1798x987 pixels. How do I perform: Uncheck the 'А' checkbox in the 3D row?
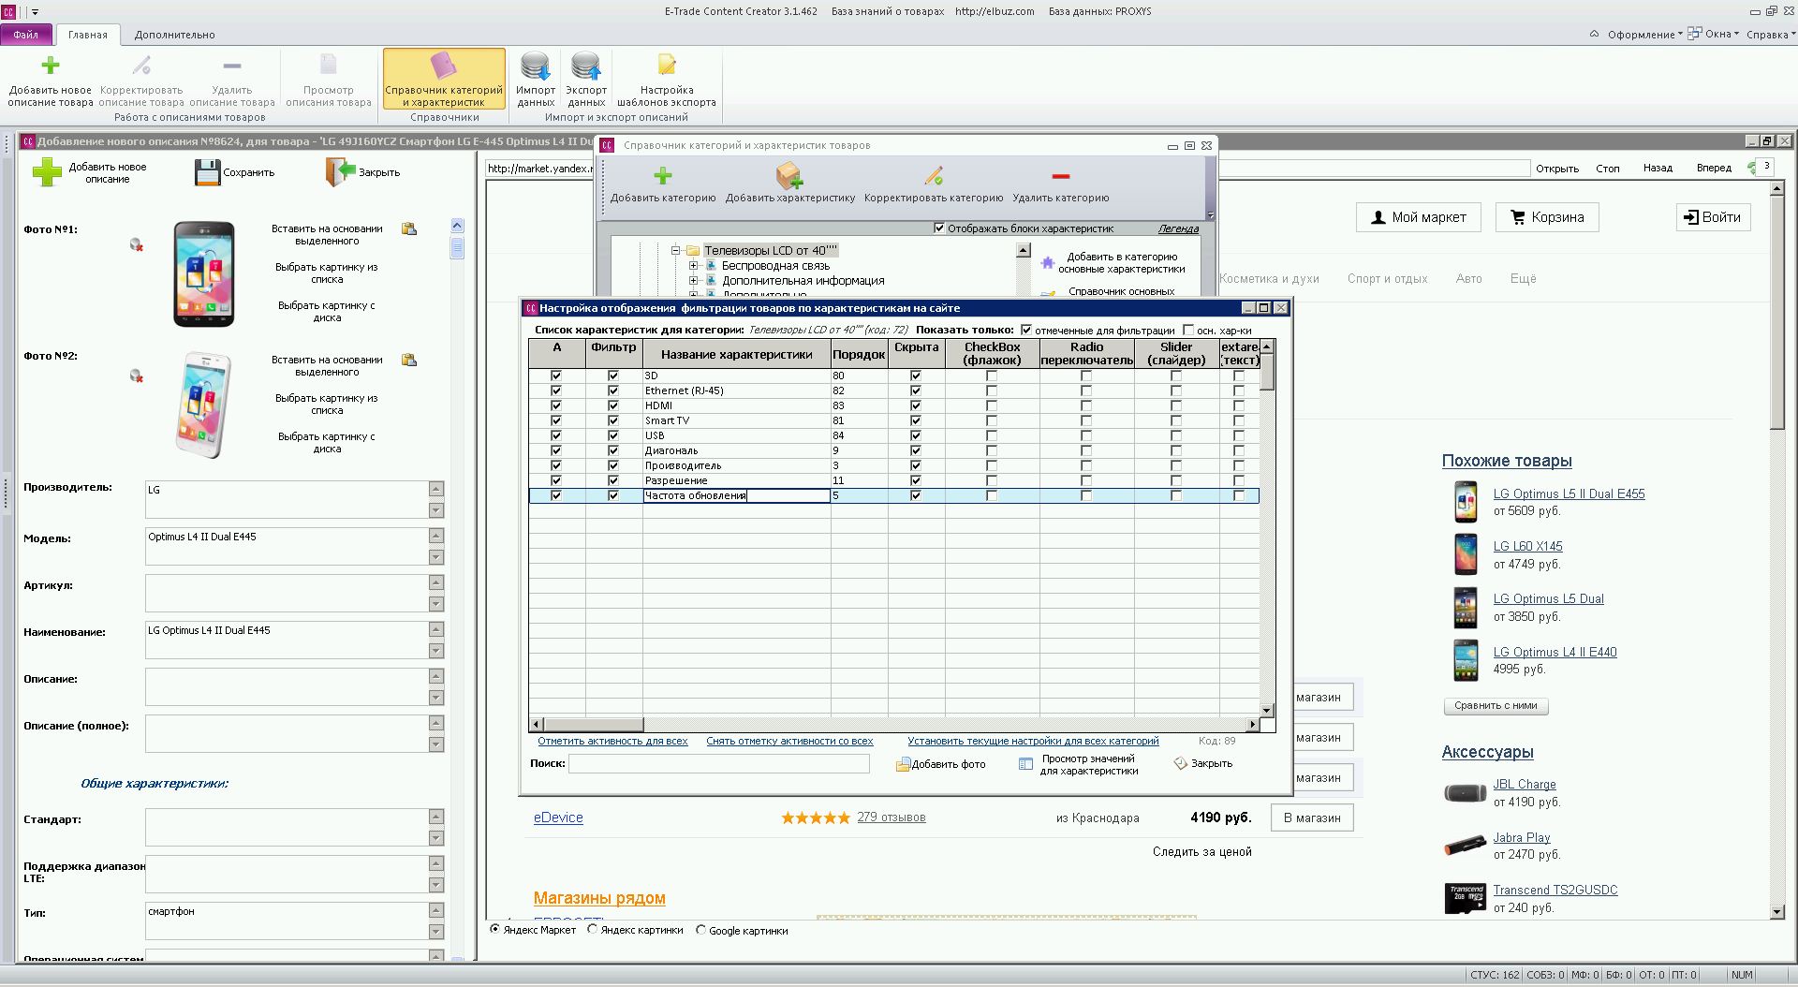(x=556, y=376)
